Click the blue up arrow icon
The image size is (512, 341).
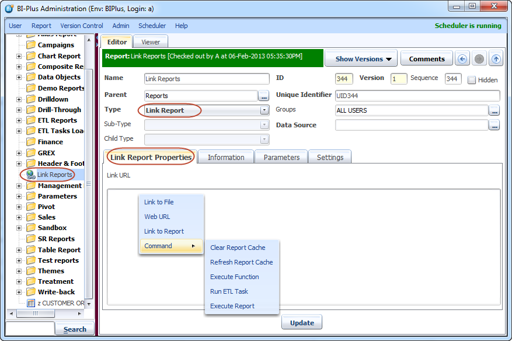point(496,59)
